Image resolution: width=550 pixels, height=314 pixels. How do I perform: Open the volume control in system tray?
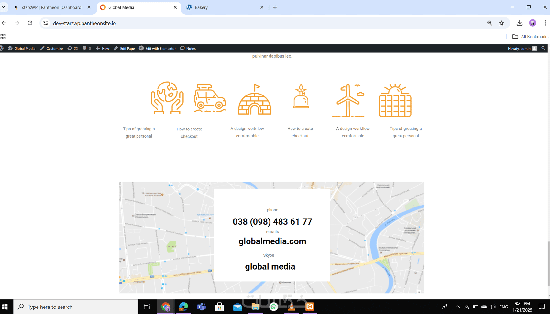[492, 307]
